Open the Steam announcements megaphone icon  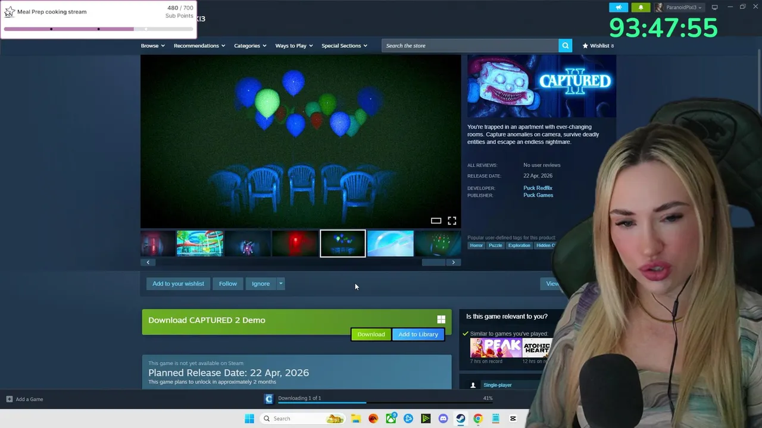pos(619,7)
